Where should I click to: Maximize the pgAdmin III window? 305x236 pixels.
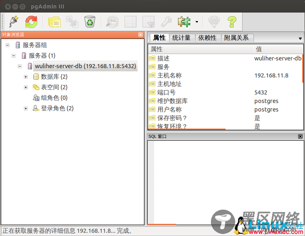(23, 7)
